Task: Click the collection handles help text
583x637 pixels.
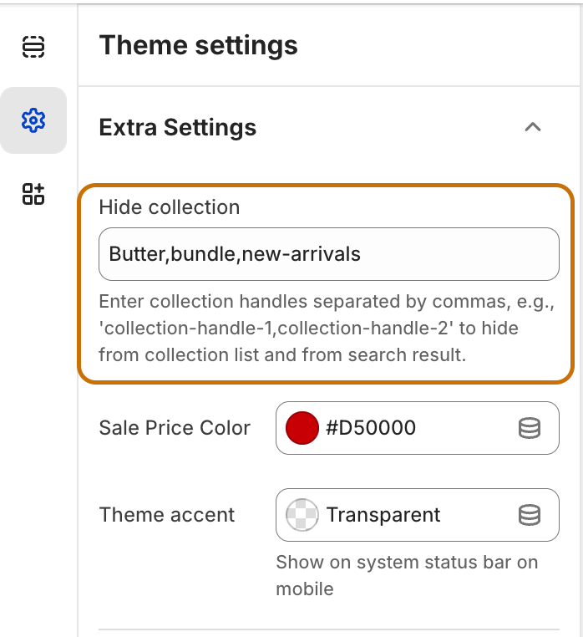Action: coord(327,328)
